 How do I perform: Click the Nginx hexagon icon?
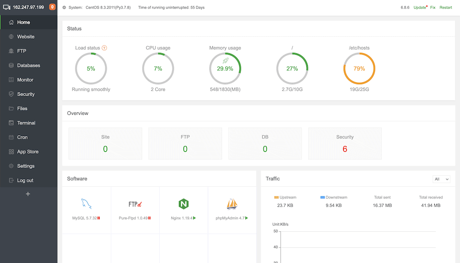tap(184, 204)
